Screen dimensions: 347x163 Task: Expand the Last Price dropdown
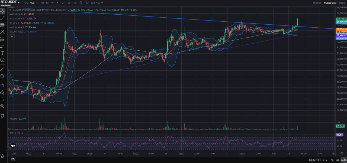[x=97, y=3]
